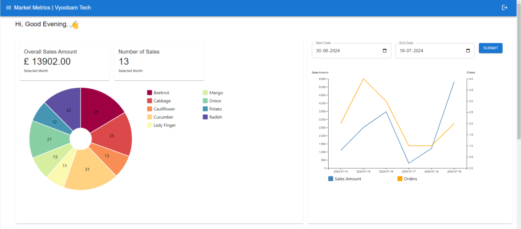Click Potato legend color swatch
Screen dimensions: 521x229
click(x=205, y=109)
